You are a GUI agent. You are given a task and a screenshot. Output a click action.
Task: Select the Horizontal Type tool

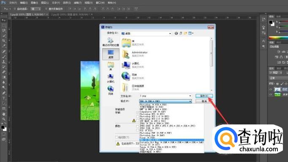(x=3, y=98)
